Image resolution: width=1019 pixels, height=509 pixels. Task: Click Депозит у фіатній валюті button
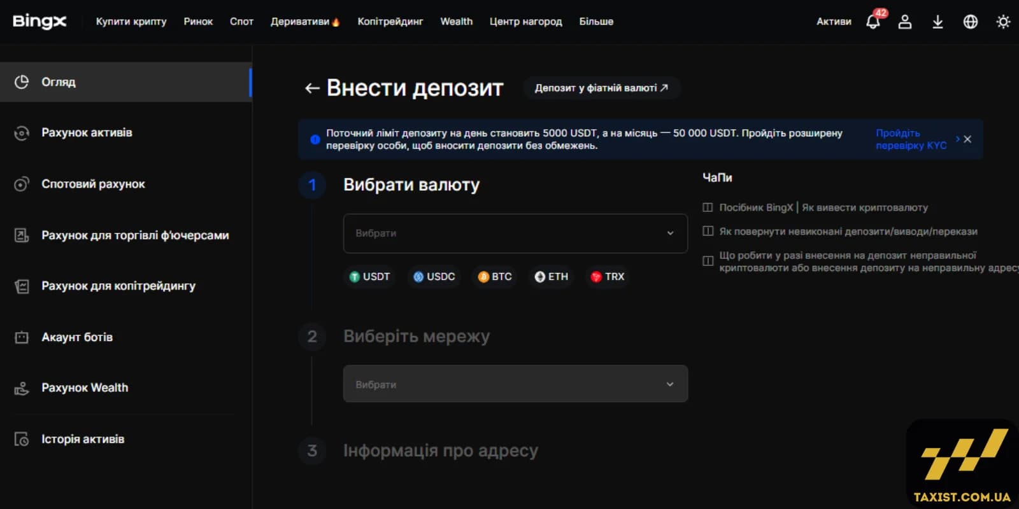pos(601,88)
